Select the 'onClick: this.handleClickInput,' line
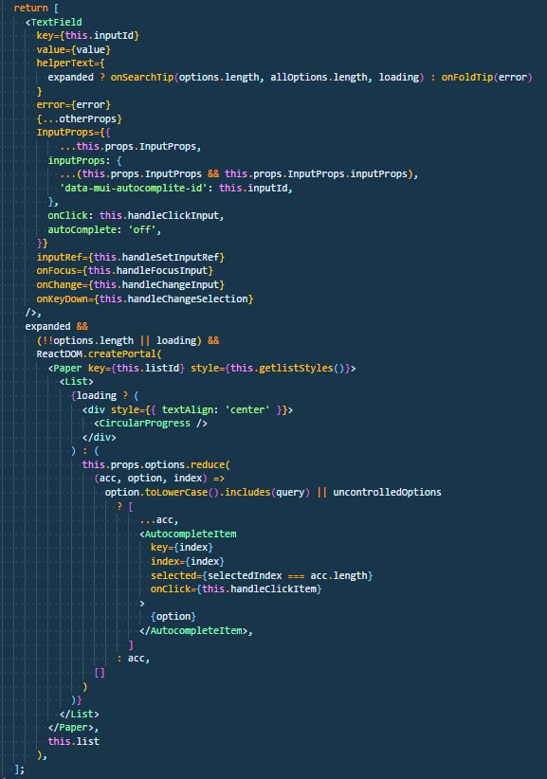This screenshot has height=779, width=547. (136, 216)
